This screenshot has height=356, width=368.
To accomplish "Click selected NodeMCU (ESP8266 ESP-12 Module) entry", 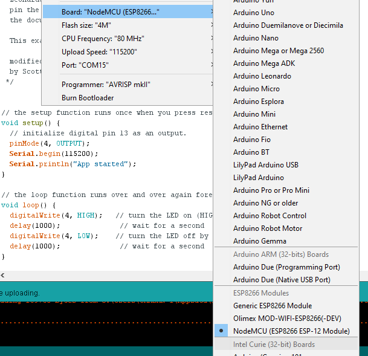I will tap(286, 331).
